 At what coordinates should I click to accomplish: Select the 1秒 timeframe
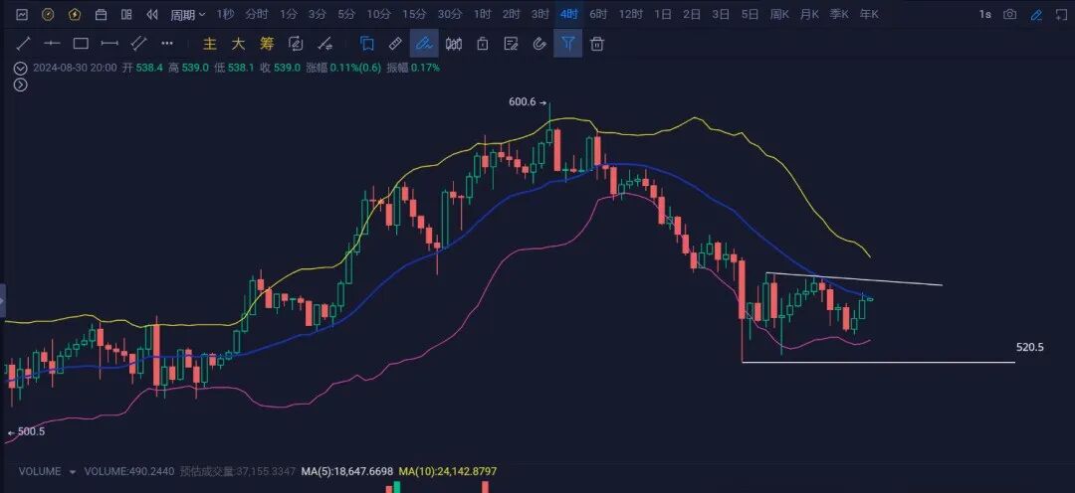pyautogui.click(x=225, y=14)
